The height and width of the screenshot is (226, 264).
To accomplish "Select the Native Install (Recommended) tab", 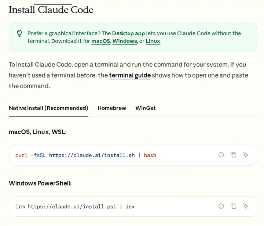I will point(48,108).
